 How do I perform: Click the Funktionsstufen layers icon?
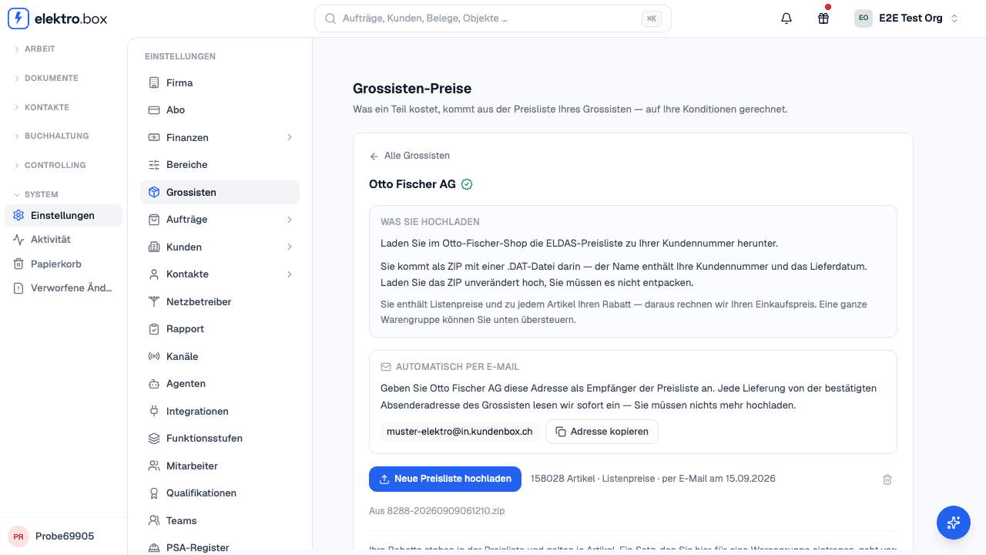pos(153,439)
